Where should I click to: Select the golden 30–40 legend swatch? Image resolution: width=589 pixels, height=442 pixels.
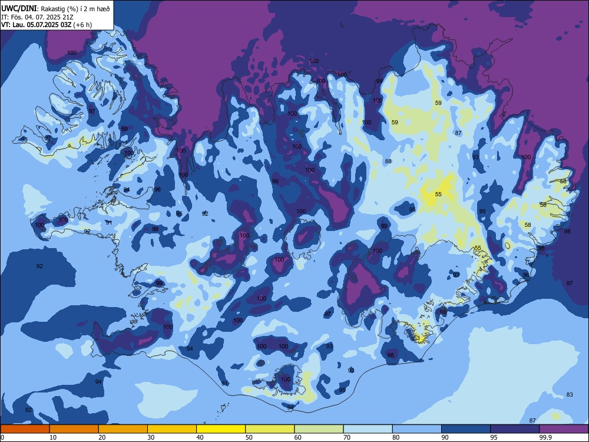[172, 429]
